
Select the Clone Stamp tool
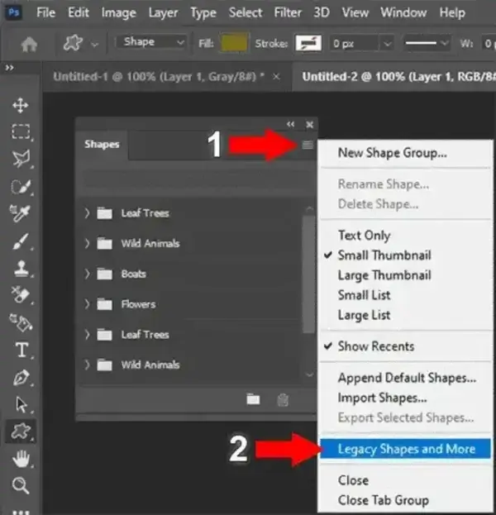pyautogui.click(x=21, y=269)
